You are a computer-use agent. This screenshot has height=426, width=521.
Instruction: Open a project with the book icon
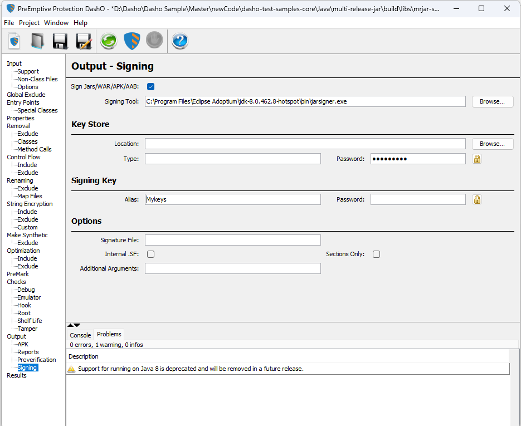37,41
